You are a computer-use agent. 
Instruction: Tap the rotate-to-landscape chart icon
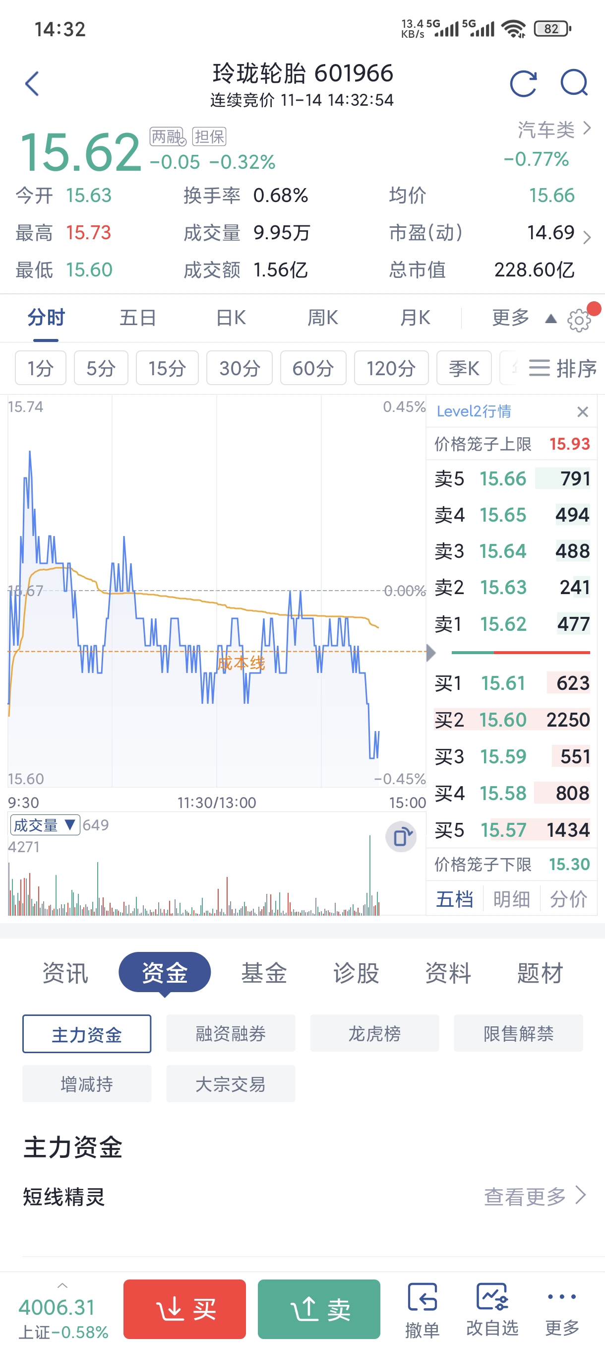coord(401,837)
